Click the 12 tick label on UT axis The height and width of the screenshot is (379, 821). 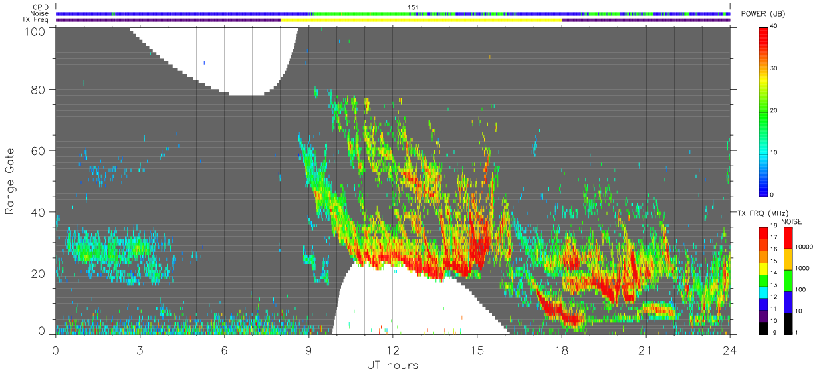click(392, 350)
